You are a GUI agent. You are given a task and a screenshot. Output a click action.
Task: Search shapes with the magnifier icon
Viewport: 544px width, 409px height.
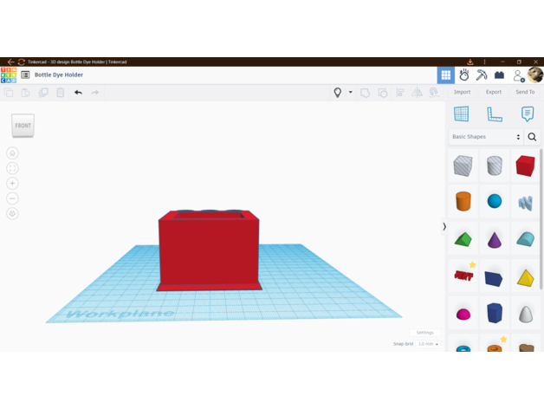532,137
